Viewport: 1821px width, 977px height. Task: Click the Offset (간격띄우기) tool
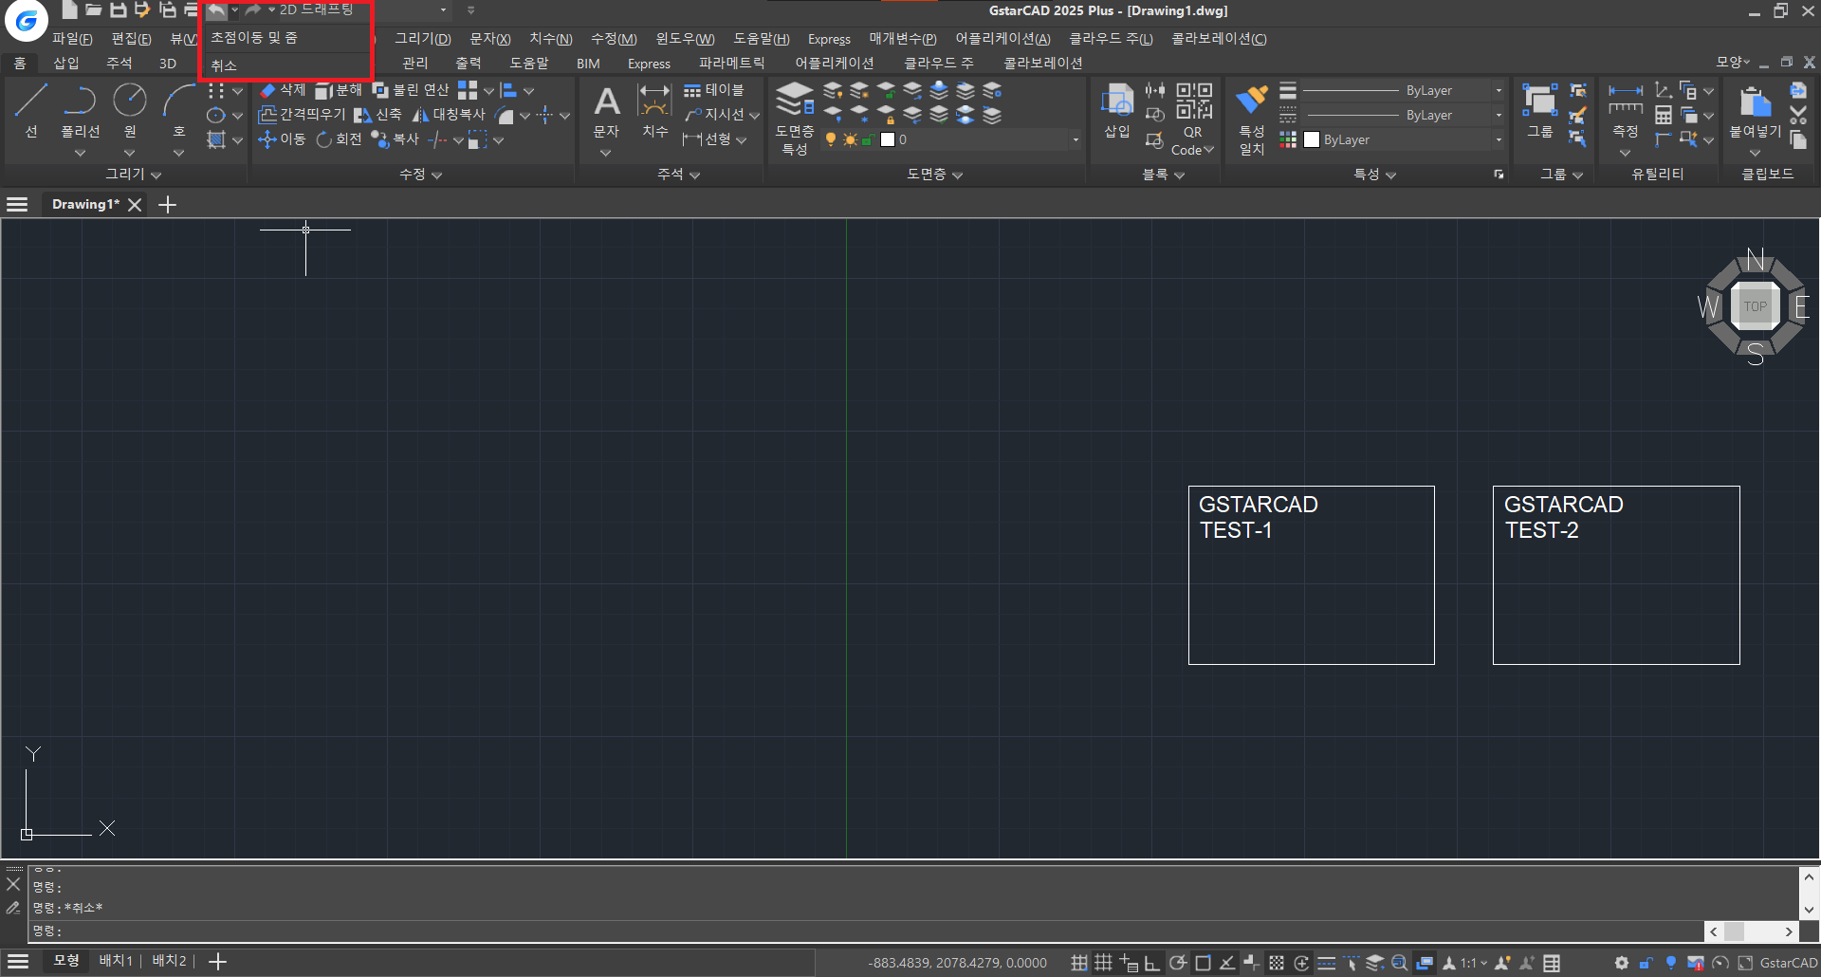pos(303,115)
